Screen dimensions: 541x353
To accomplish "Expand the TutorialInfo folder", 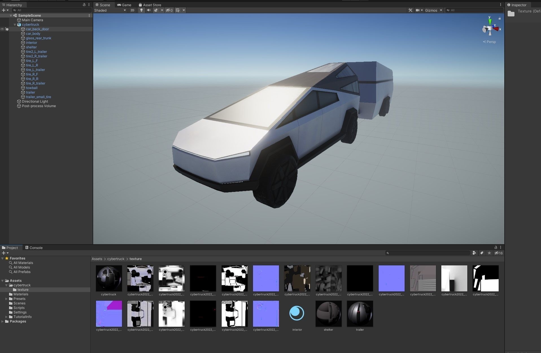I will [x=6, y=317].
